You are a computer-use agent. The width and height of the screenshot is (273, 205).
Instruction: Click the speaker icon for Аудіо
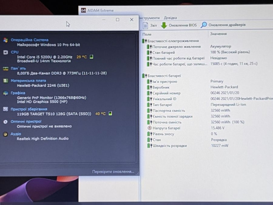5,134
